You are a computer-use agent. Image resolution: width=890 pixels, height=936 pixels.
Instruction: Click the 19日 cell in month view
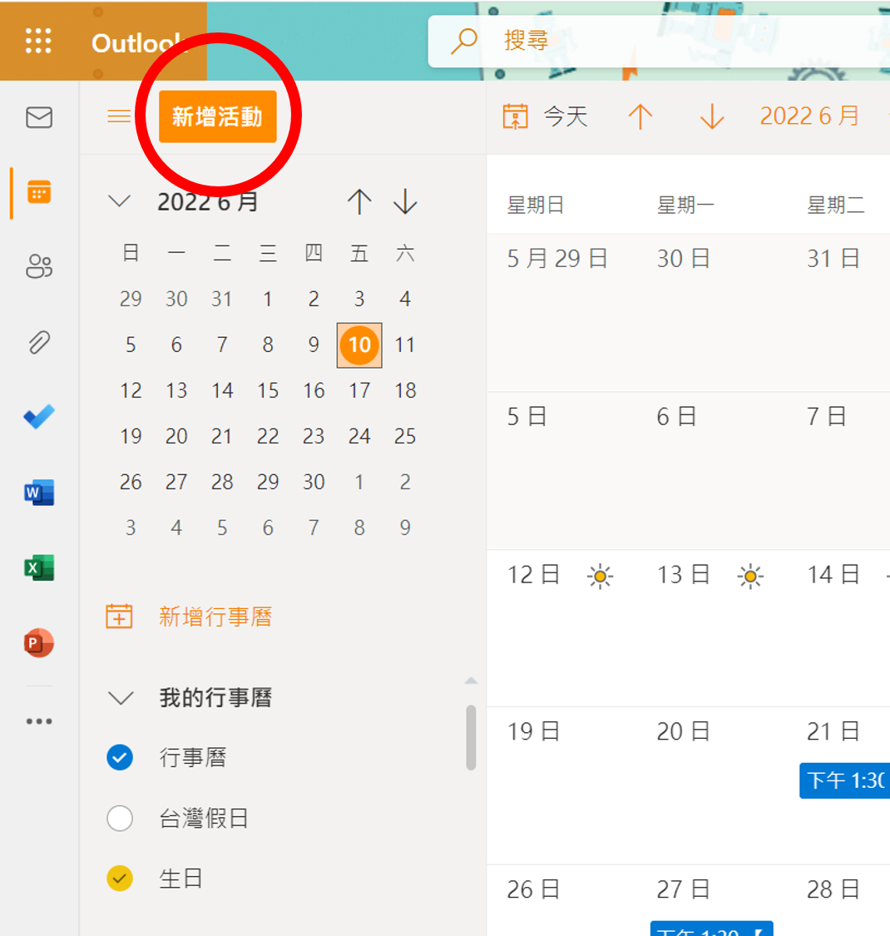pyautogui.click(x=561, y=785)
